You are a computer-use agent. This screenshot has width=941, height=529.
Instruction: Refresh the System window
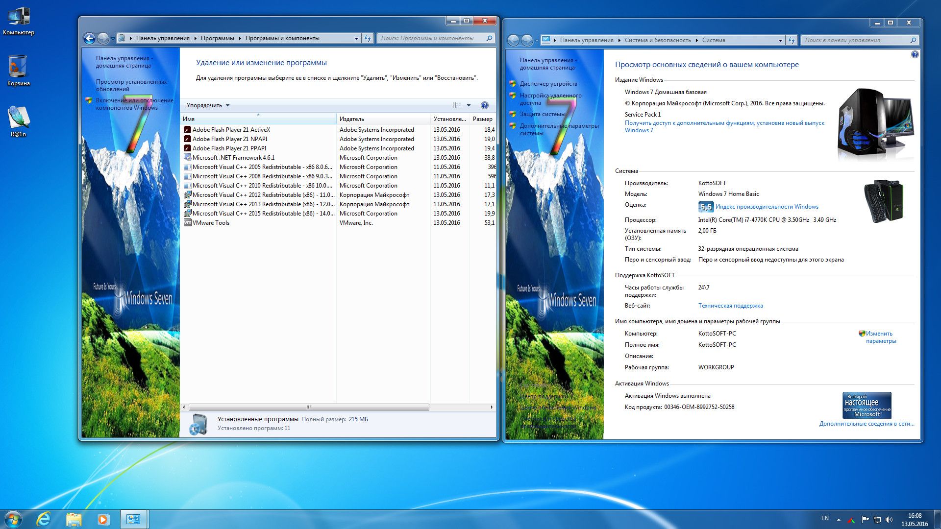click(792, 40)
